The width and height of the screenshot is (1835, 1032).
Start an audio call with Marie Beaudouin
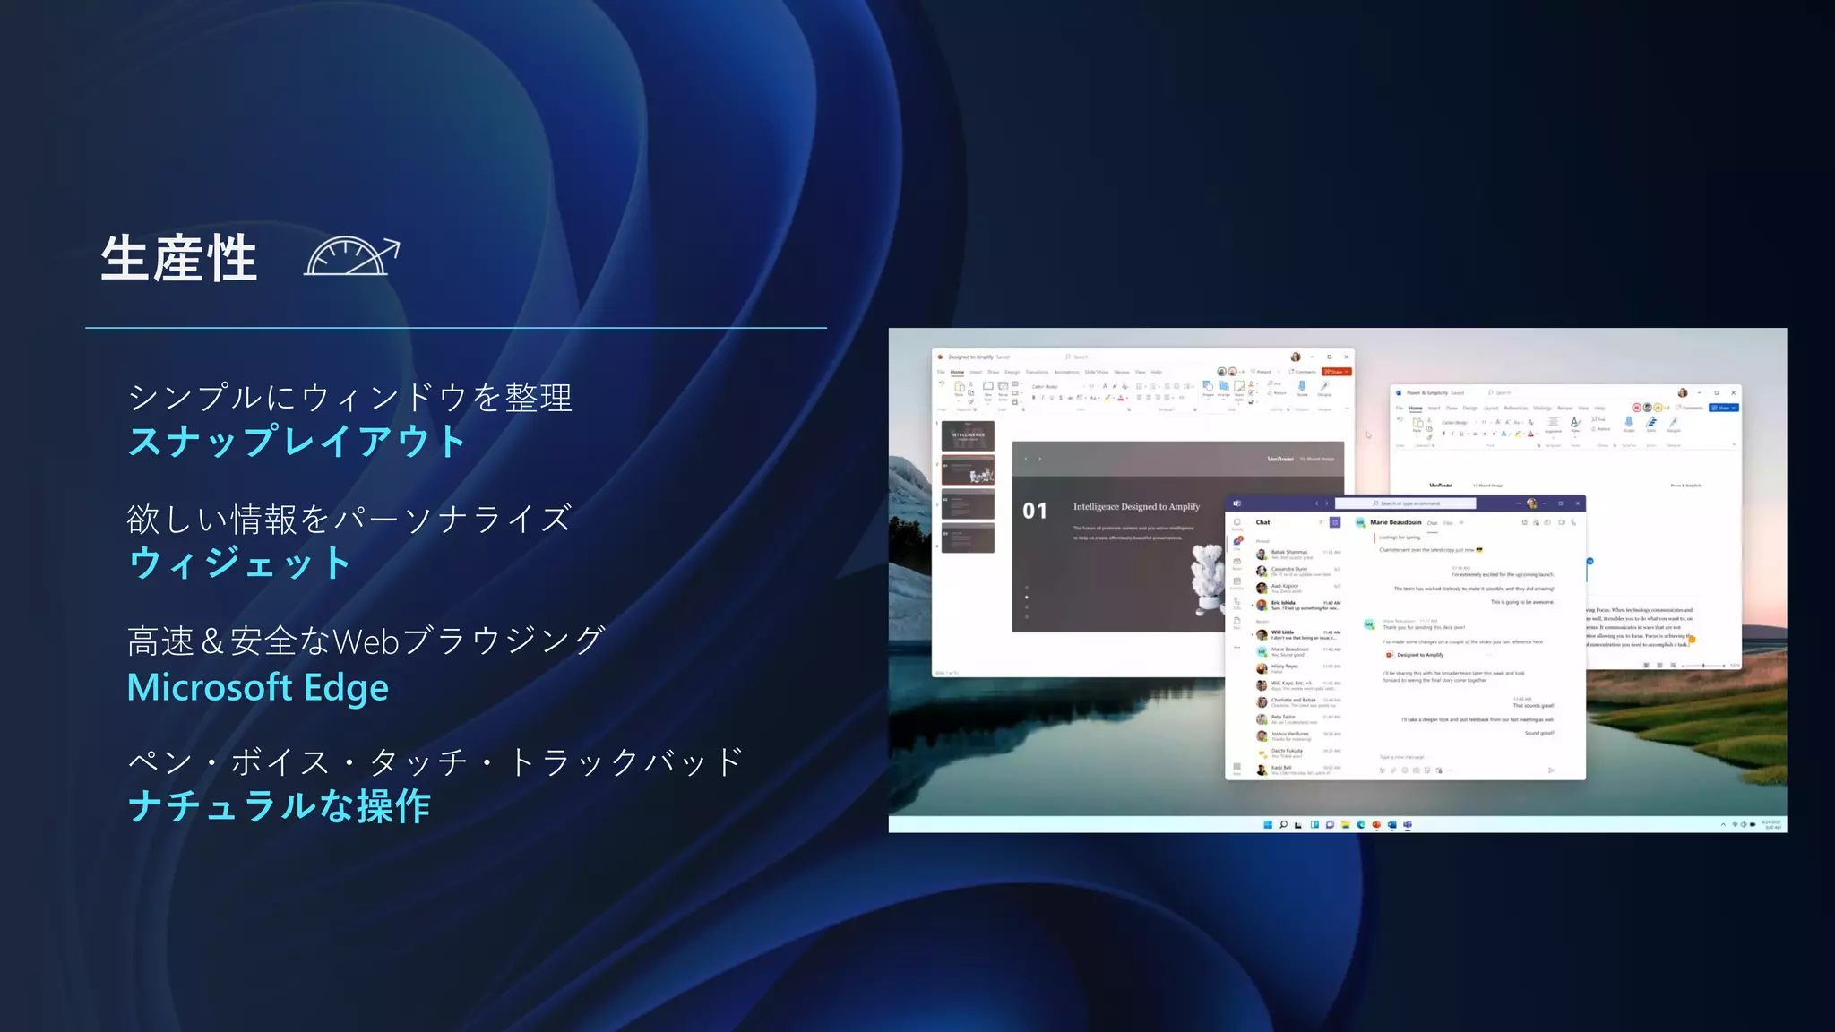coord(1573,522)
